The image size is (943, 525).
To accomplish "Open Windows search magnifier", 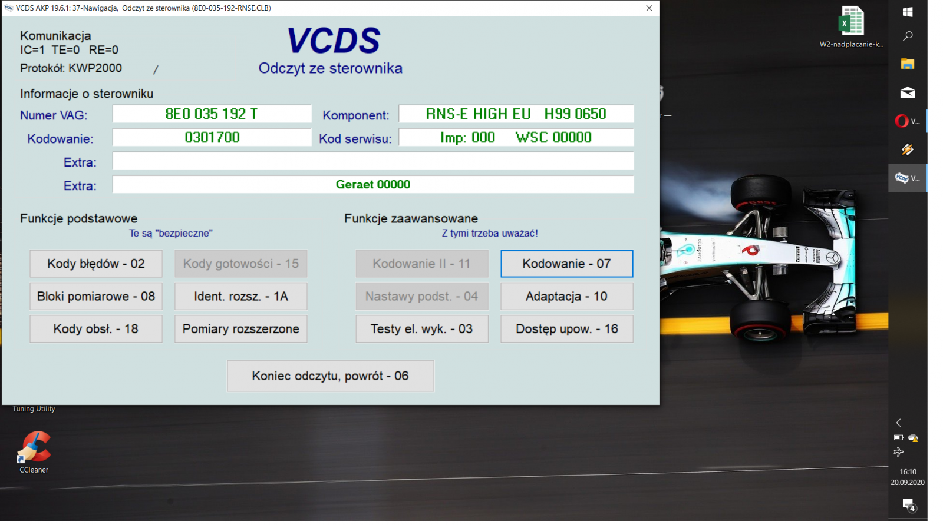I will coord(908,36).
